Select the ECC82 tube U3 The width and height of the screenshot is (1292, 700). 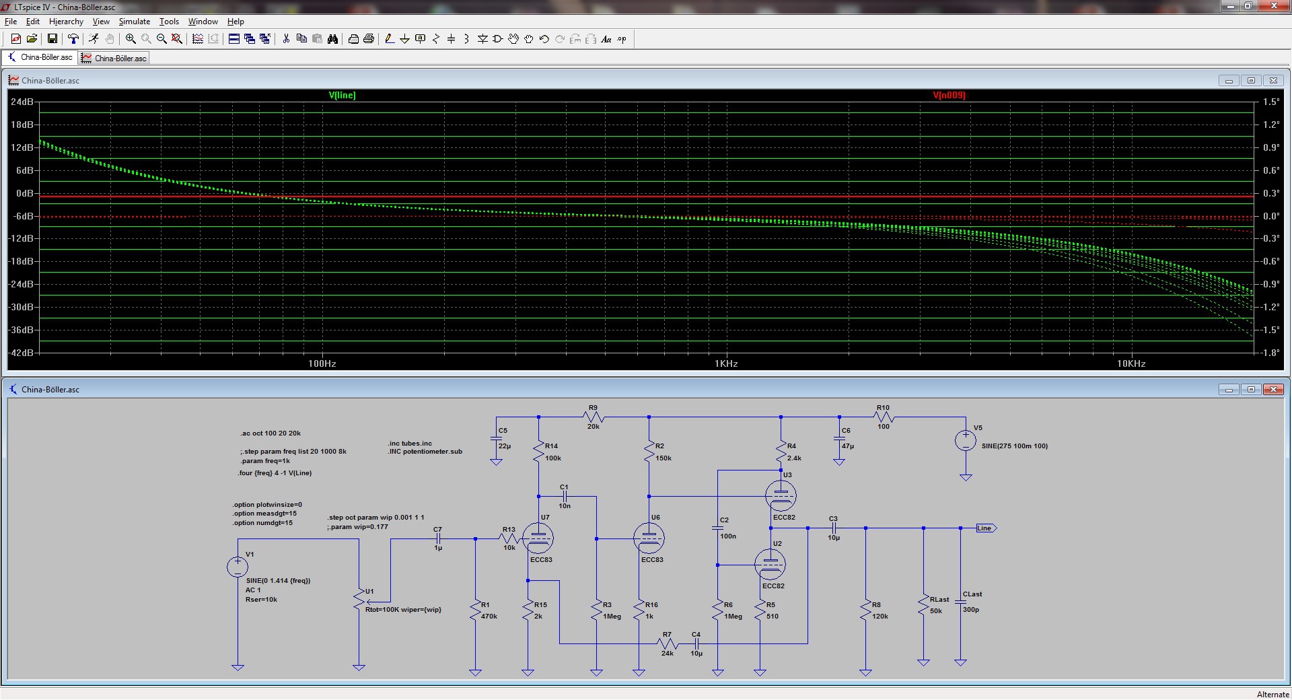pos(781,497)
